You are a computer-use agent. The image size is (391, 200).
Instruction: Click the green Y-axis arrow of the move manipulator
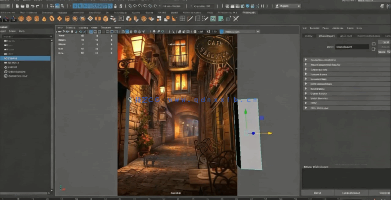tap(245, 112)
